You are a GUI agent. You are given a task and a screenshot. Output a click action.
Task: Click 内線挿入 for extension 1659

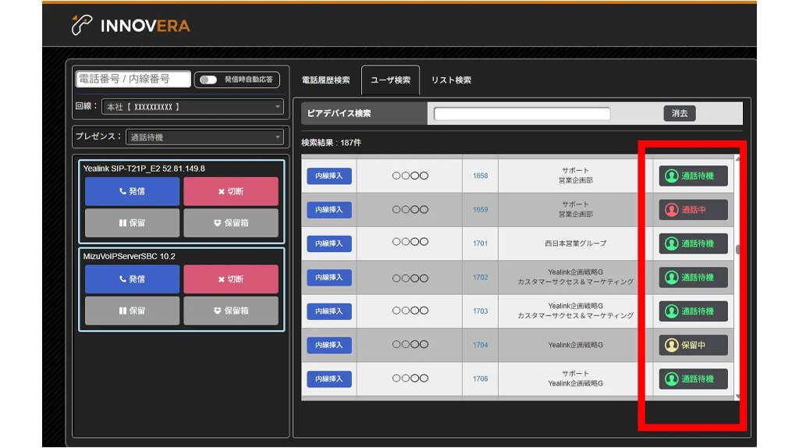click(329, 209)
